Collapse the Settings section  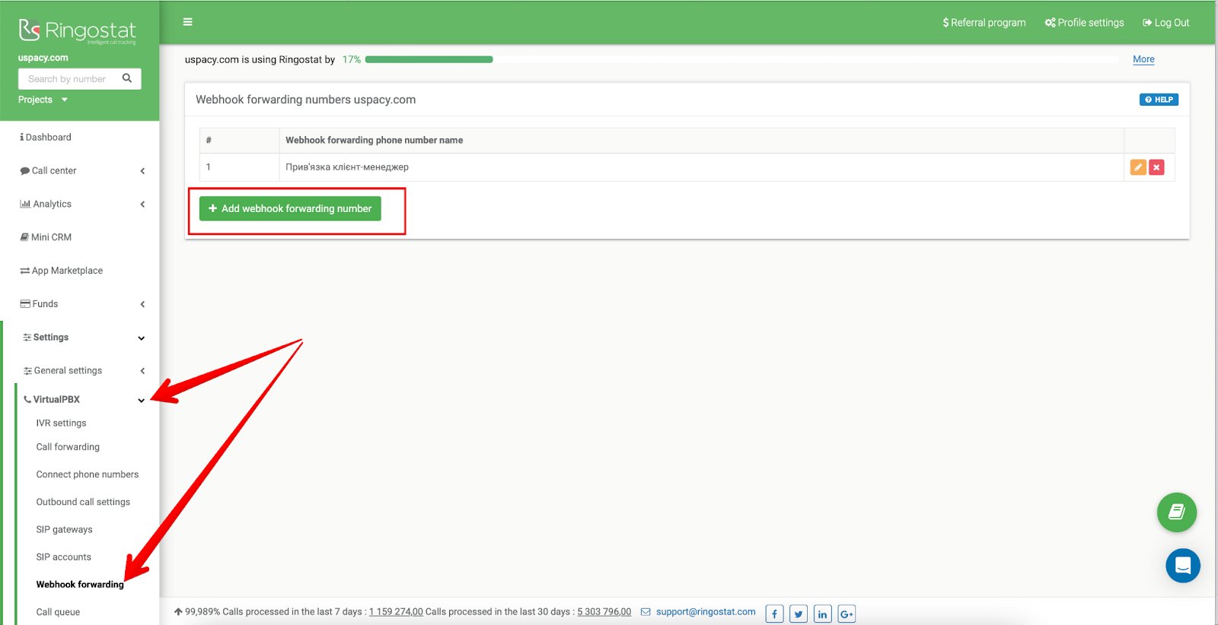point(82,338)
